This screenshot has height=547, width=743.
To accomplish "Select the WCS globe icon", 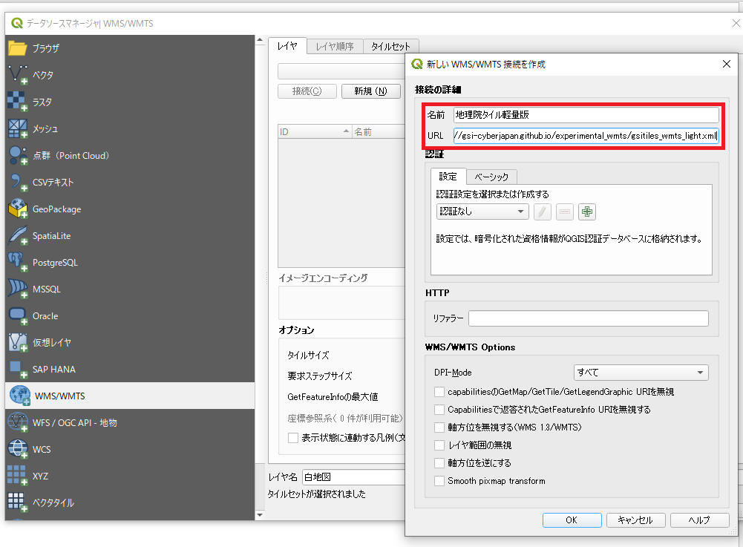I will tap(18, 449).
